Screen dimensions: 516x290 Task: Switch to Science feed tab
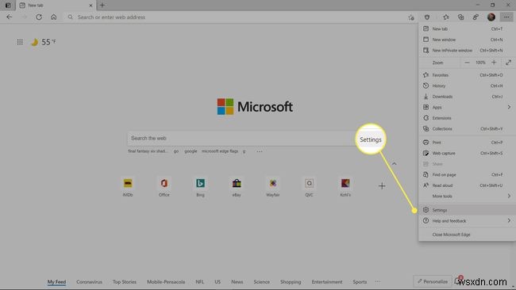click(x=262, y=282)
